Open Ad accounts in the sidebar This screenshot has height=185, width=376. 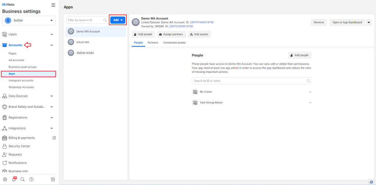pos(16,60)
